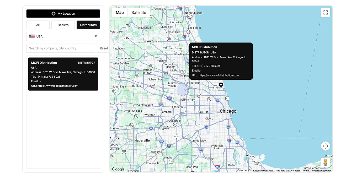
Task: Switch to Map view
Action: point(120,13)
